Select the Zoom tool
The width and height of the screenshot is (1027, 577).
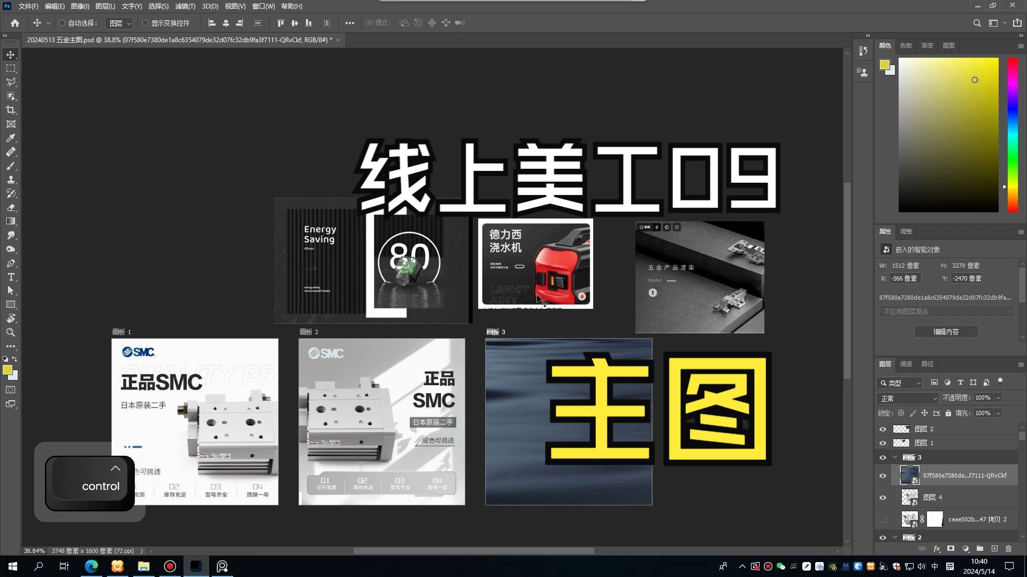[x=11, y=332]
